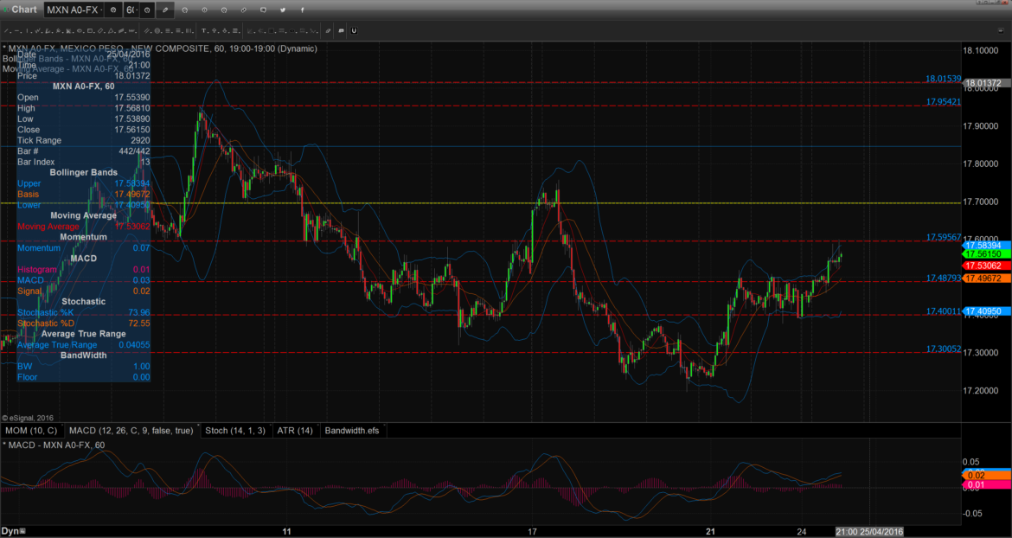Select the triangle drawing tool
This screenshot has width=1012, height=538.
(111, 30)
